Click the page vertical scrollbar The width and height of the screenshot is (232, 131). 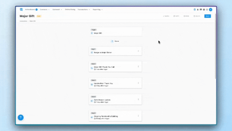(216, 46)
